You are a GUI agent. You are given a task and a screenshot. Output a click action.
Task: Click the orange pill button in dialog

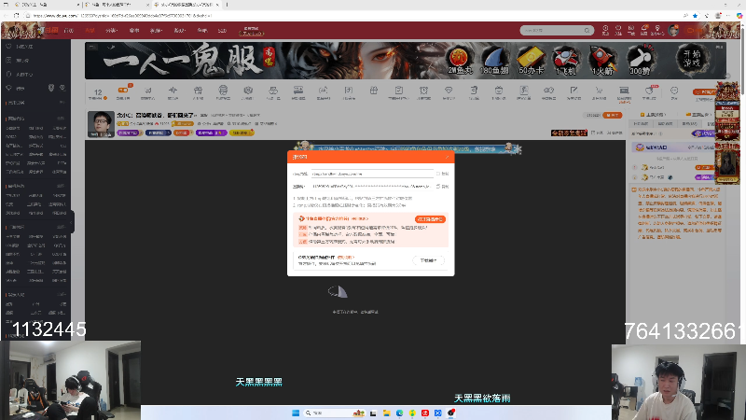coord(430,219)
